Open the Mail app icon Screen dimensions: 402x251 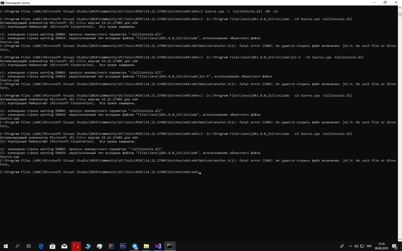[x=64, y=246]
